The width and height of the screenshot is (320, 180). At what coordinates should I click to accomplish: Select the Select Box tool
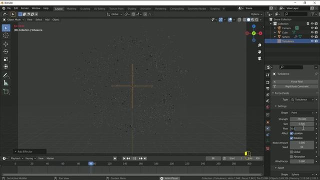(x=6, y=28)
